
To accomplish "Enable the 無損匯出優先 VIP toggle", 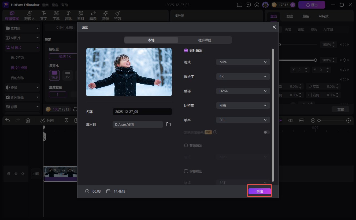I will tap(266, 132).
